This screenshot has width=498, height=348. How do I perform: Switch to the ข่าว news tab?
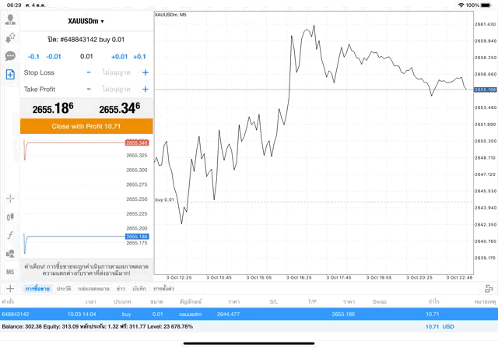click(121, 289)
